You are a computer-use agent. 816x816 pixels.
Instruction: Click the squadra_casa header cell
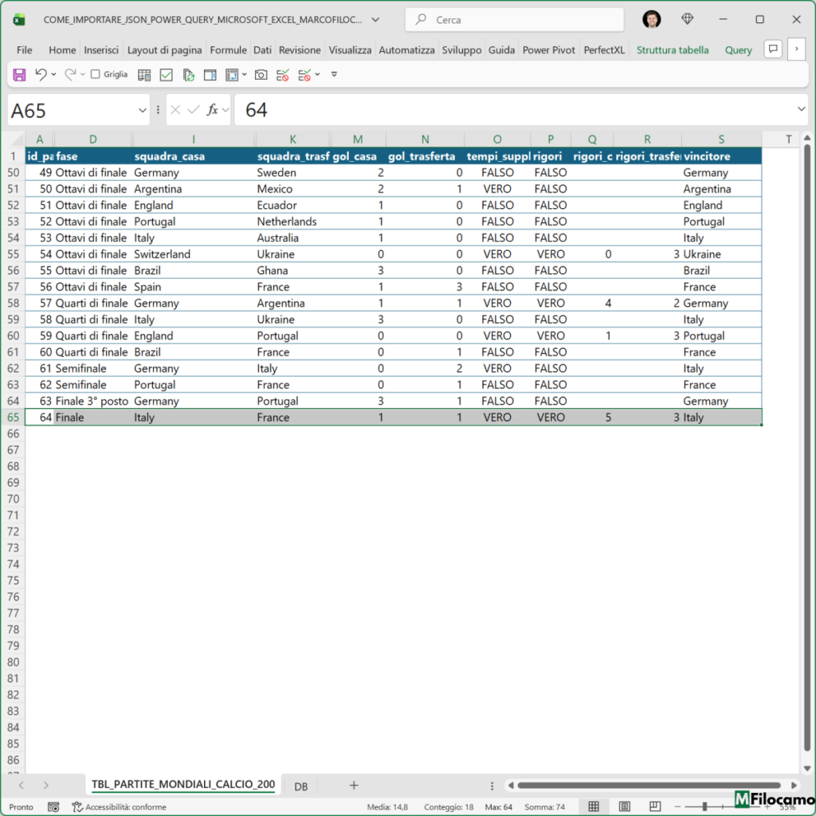tap(194, 156)
